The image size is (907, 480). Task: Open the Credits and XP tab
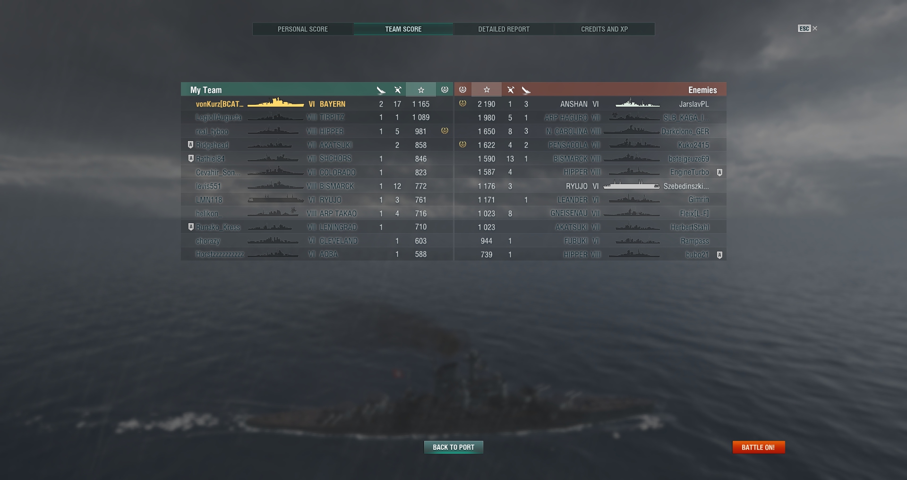tap(604, 29)
